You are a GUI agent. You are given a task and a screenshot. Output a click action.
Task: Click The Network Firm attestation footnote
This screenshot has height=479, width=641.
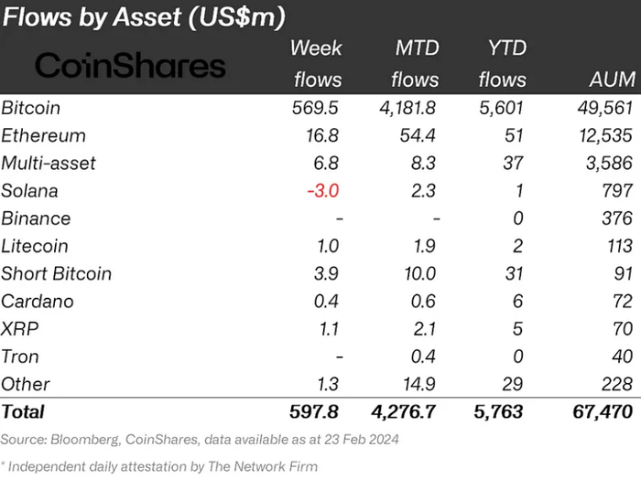click(x=159, y=466)
